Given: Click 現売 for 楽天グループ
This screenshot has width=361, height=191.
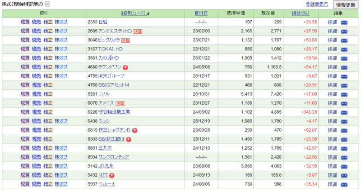Looking at the screenshot, I should pyautogui.click(x=36, y=76).
